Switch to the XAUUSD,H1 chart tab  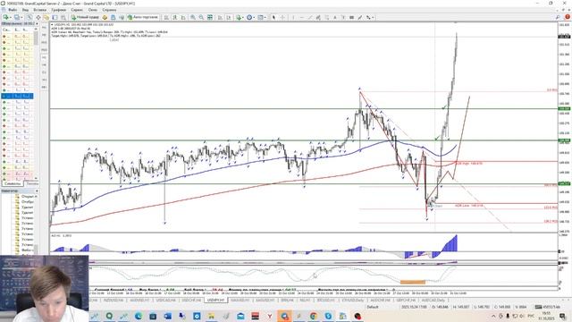240,301
